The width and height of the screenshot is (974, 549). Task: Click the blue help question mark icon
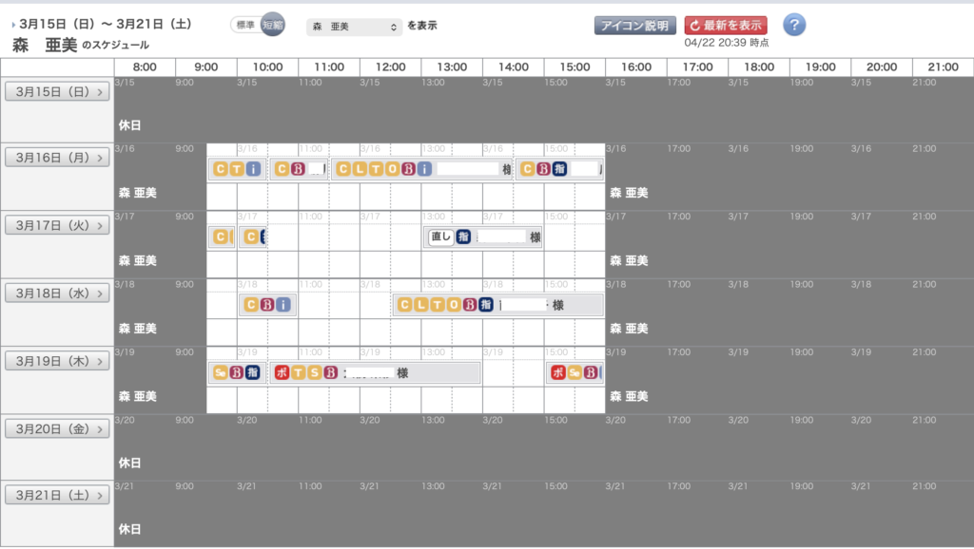click(794, 26)
